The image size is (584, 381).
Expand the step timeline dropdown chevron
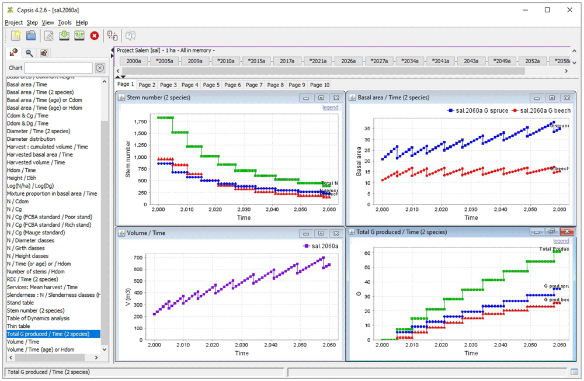pos(574,63)
